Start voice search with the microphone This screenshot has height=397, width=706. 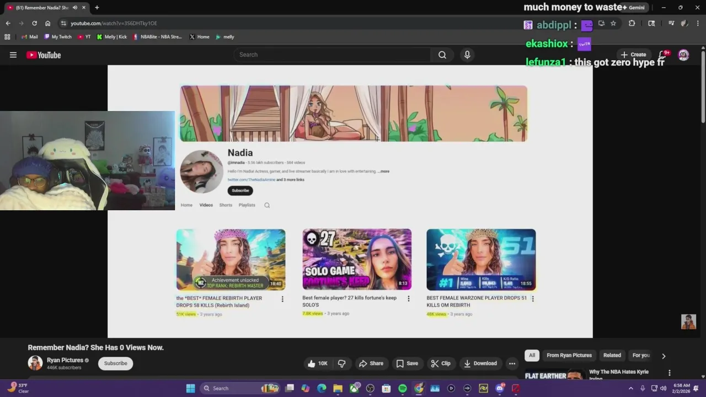467,55
